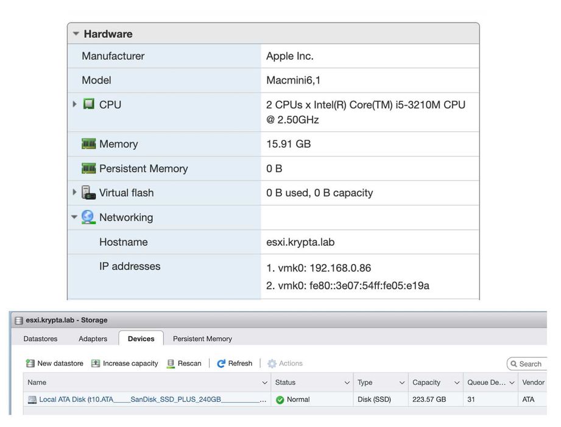Image resolution: width=561 pixels, height=427 pixels.
Task: Open the Capacity column dropdown
Action: pyautogui.click(x=457, y=382)
